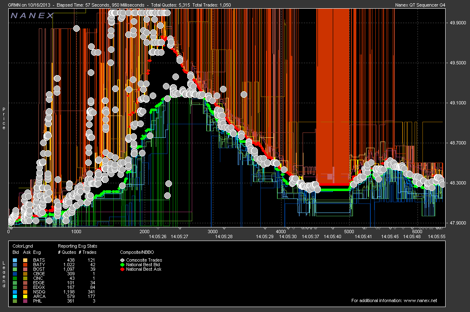Screen dimensions: 470x312
Task: Click the 14:05:26 time axis label
Action: pos(157,236)
